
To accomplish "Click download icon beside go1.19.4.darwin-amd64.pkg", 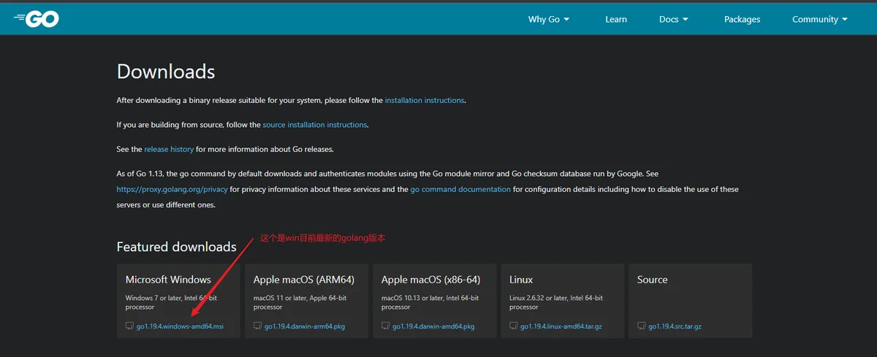I will (385, 326).
